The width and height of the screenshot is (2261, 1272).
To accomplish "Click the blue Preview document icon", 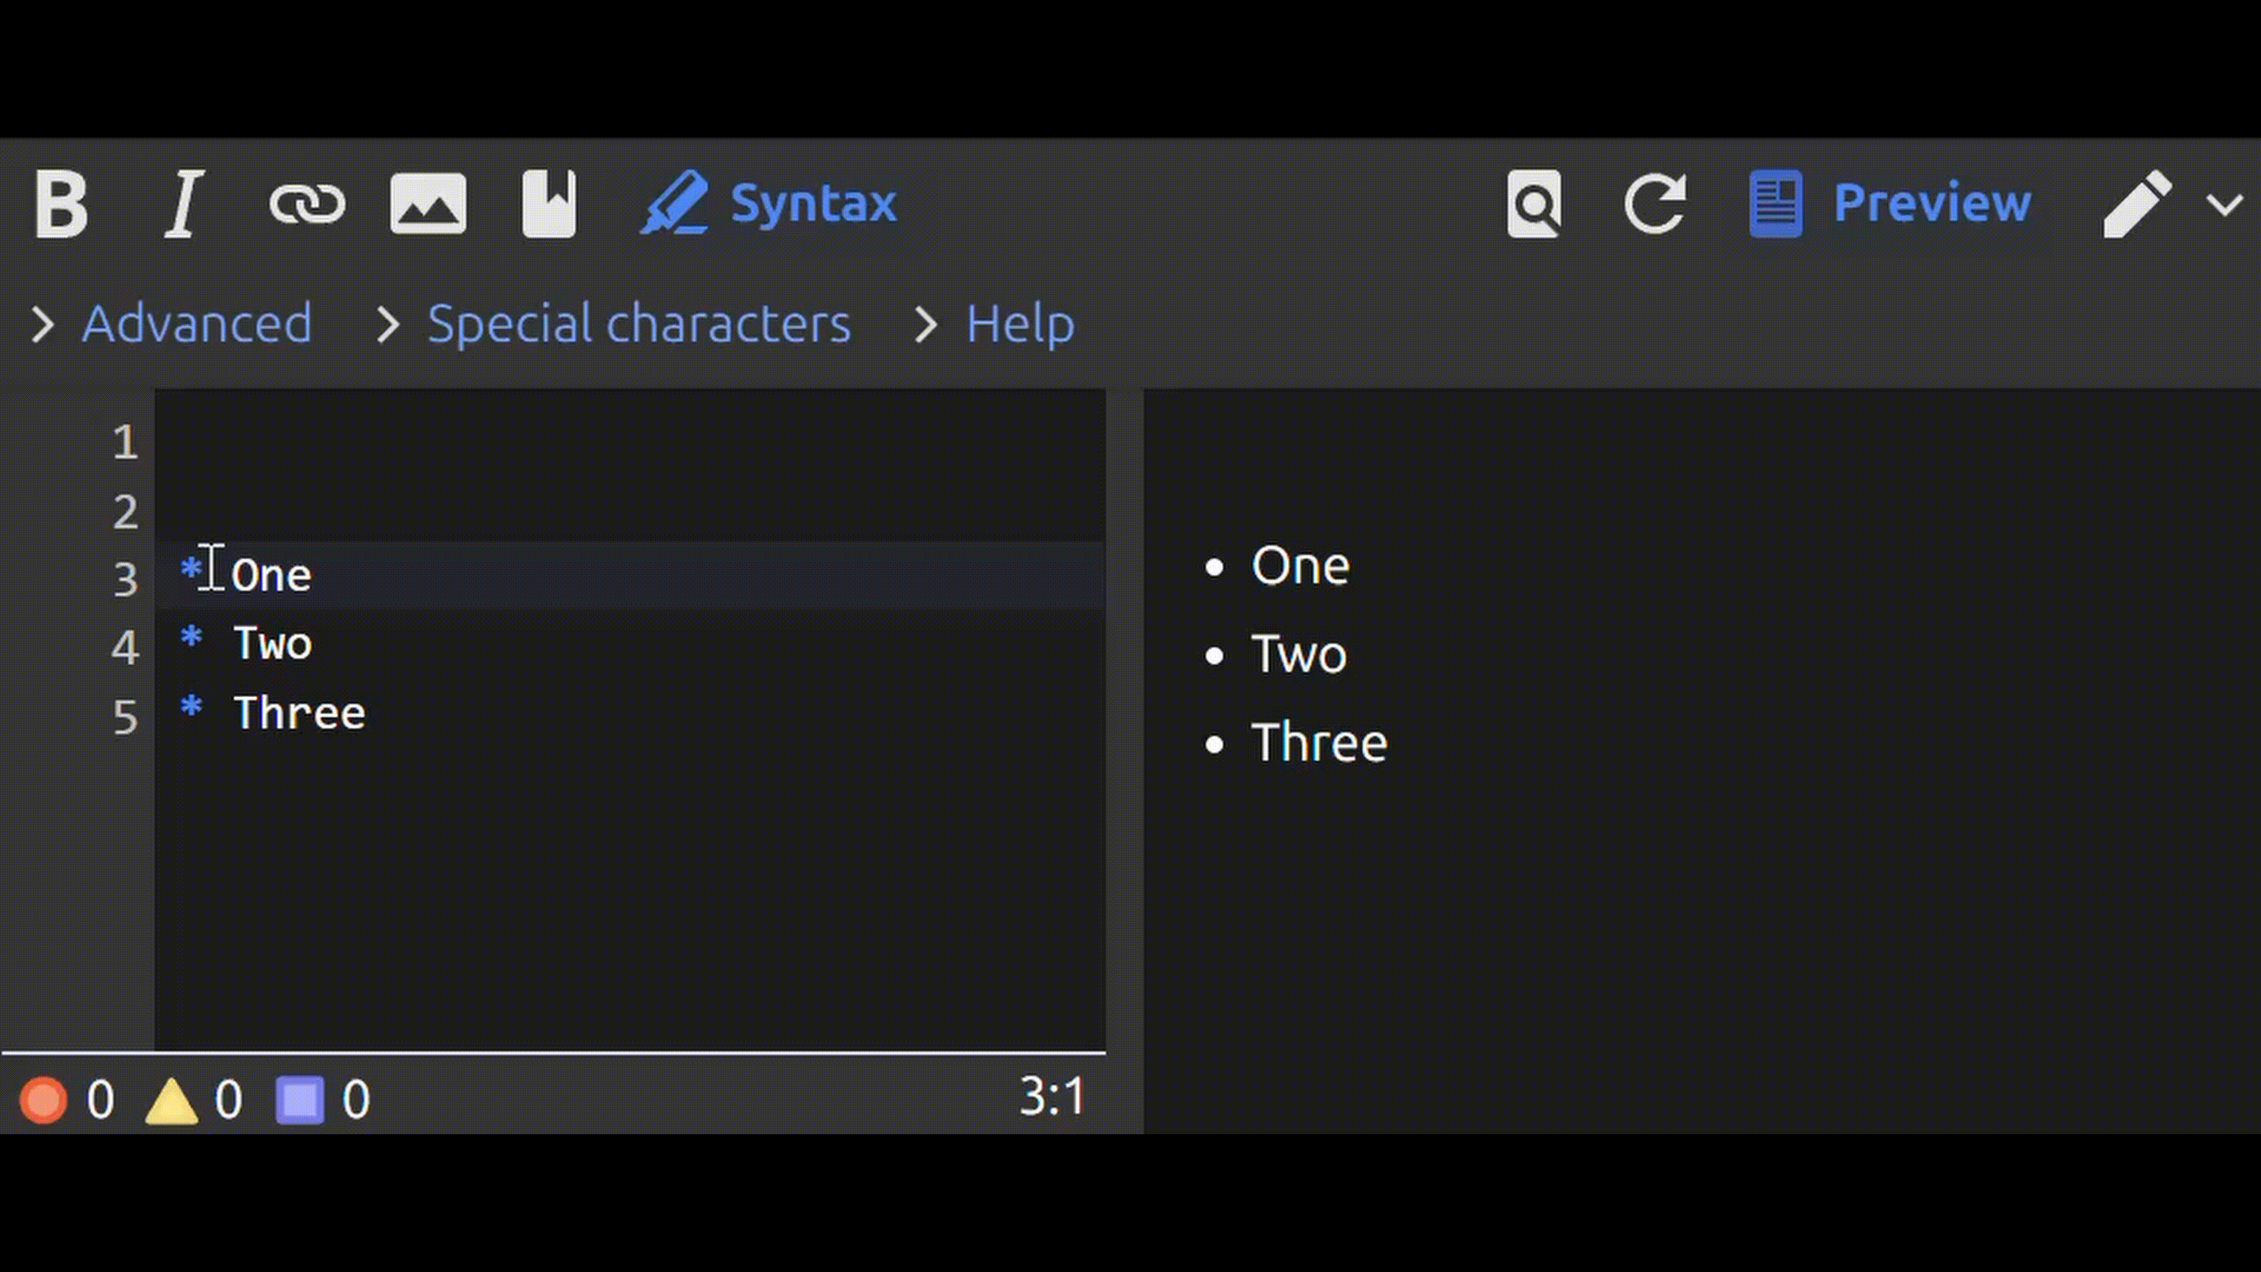I will coord(1776,204).
